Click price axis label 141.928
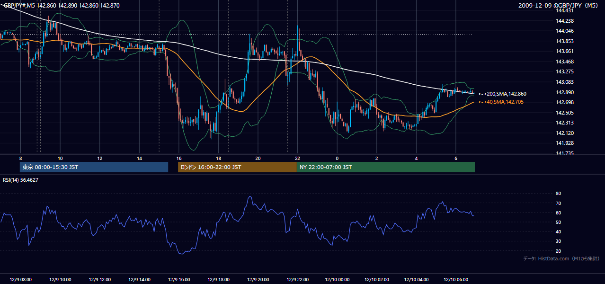Image resolution: width=605 pixels, height=284 pixels. click(x=564, y=143)
